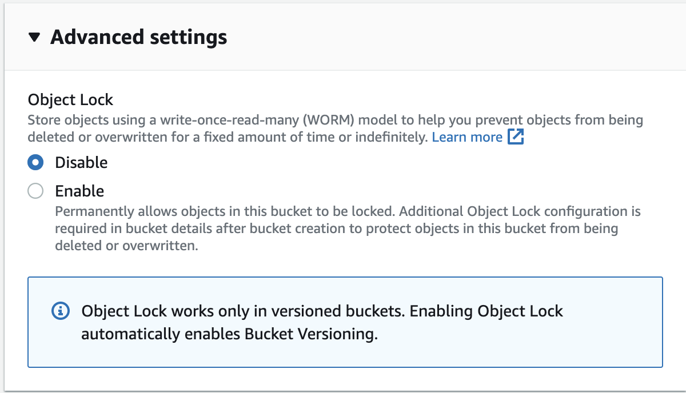686x393 pixels.
Task: Select the Enable radio button
Action: (x=35, y=191)
